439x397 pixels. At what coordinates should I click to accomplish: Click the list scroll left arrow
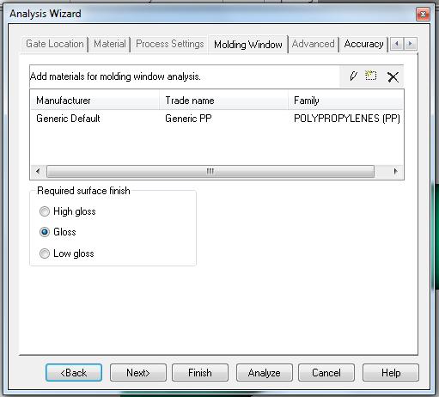(38, 171)
